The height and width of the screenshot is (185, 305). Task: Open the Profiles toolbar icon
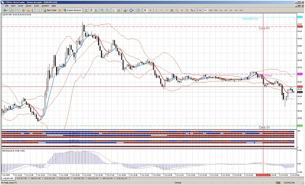[x=11, y=10]
